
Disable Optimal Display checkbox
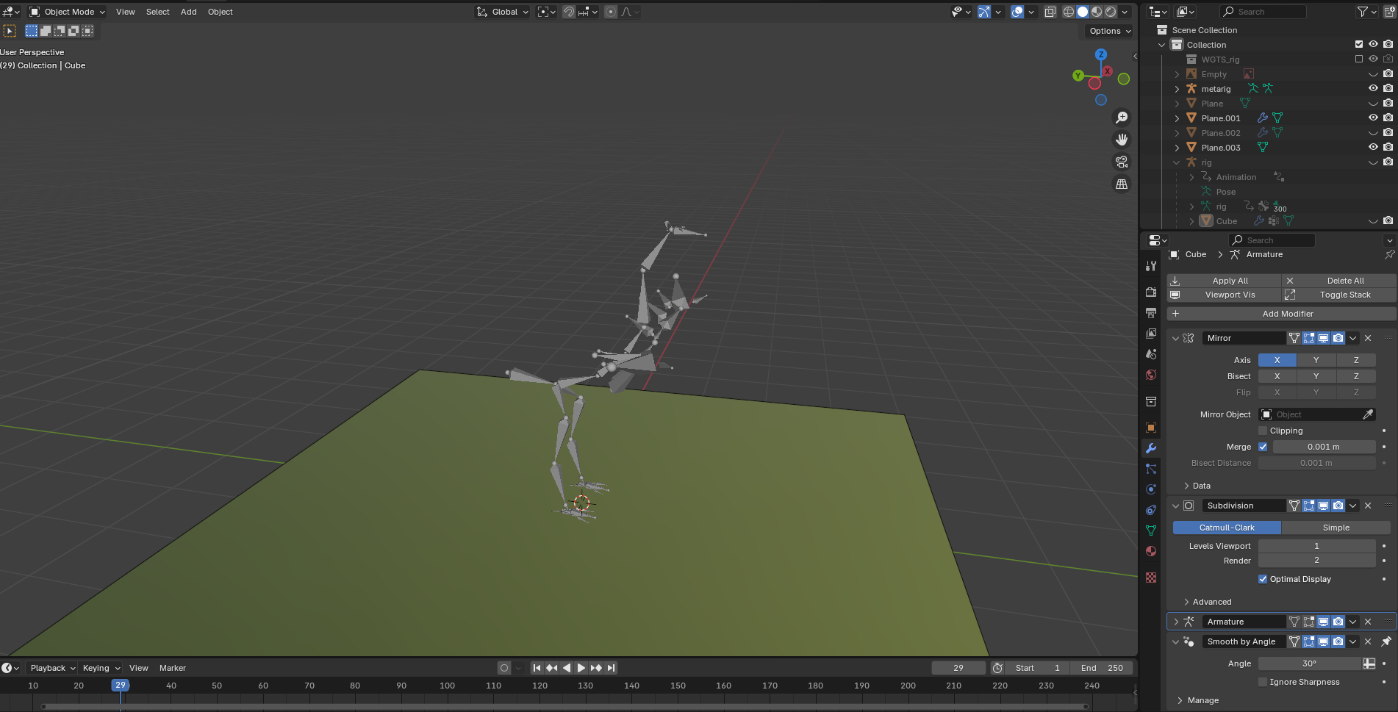[1263, 579]
